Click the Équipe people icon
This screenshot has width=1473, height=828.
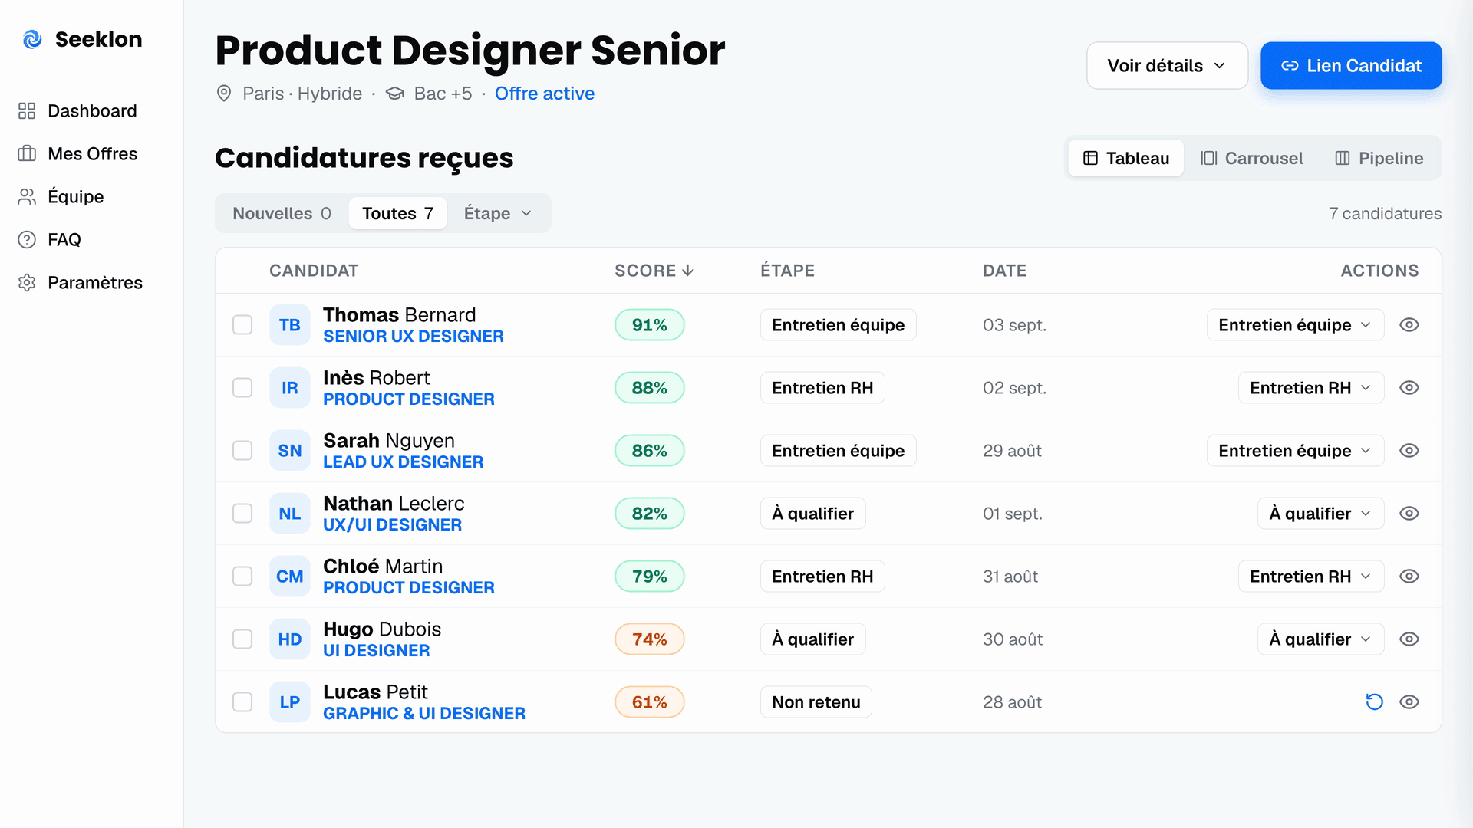[27, 197]
